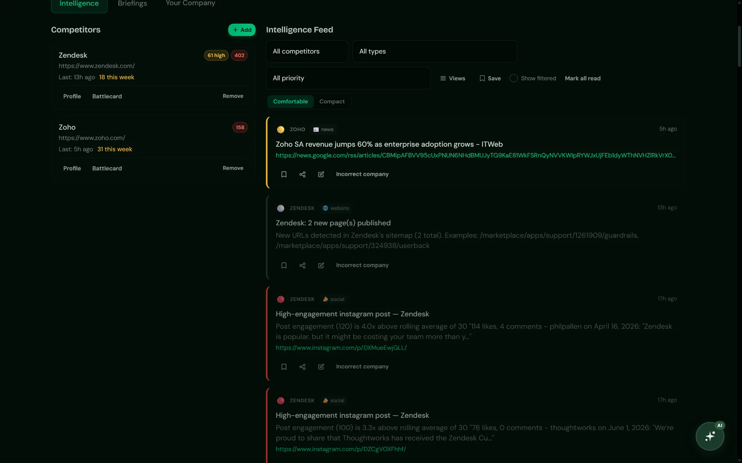
Task: Mark all feed items read
Action: pyautogui.click(x=582, y=79)
